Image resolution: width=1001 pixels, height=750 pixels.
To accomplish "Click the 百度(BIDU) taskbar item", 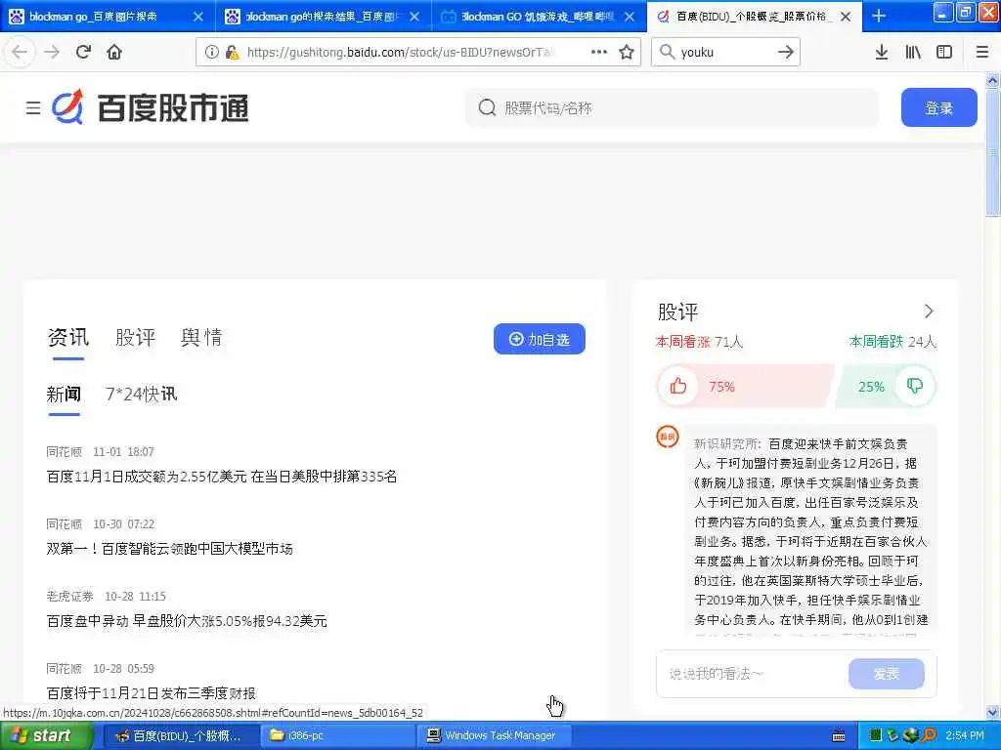I will point(181,735).
